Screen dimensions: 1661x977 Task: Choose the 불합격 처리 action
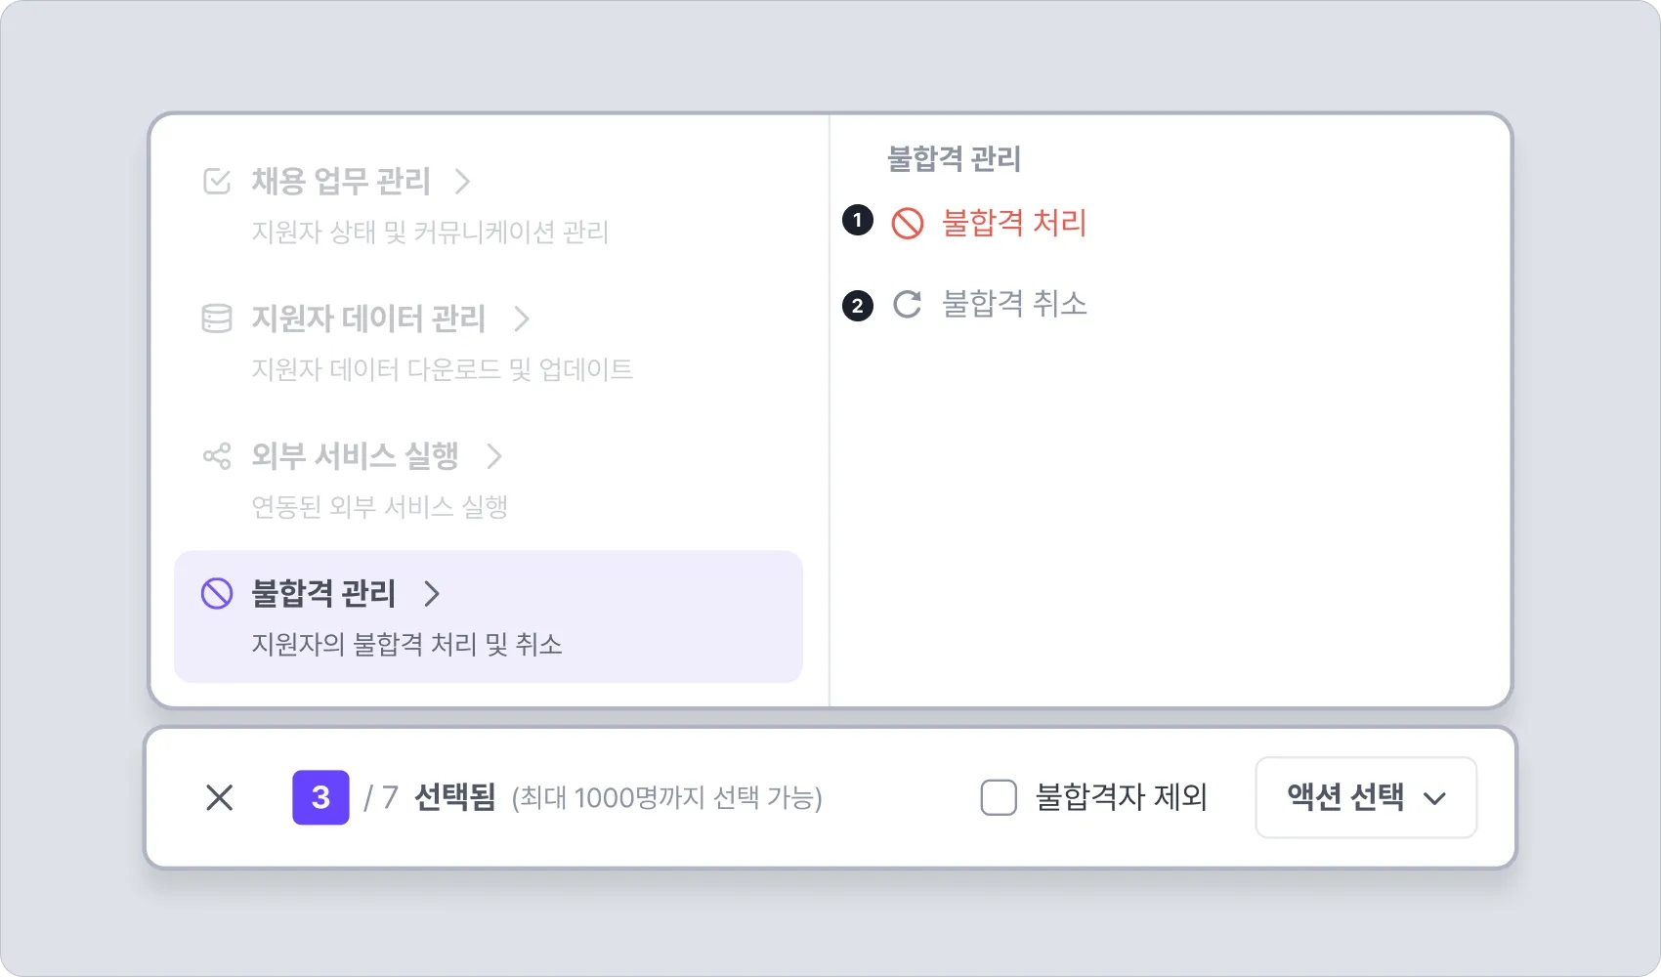click(1014, 224)
